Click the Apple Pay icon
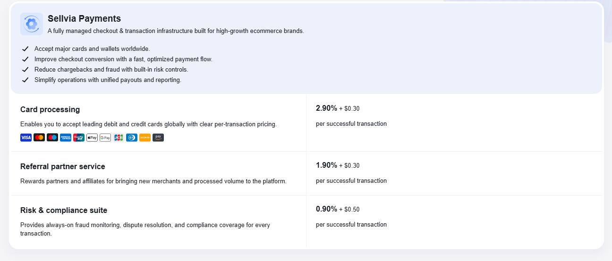 (x=92, y=138)
